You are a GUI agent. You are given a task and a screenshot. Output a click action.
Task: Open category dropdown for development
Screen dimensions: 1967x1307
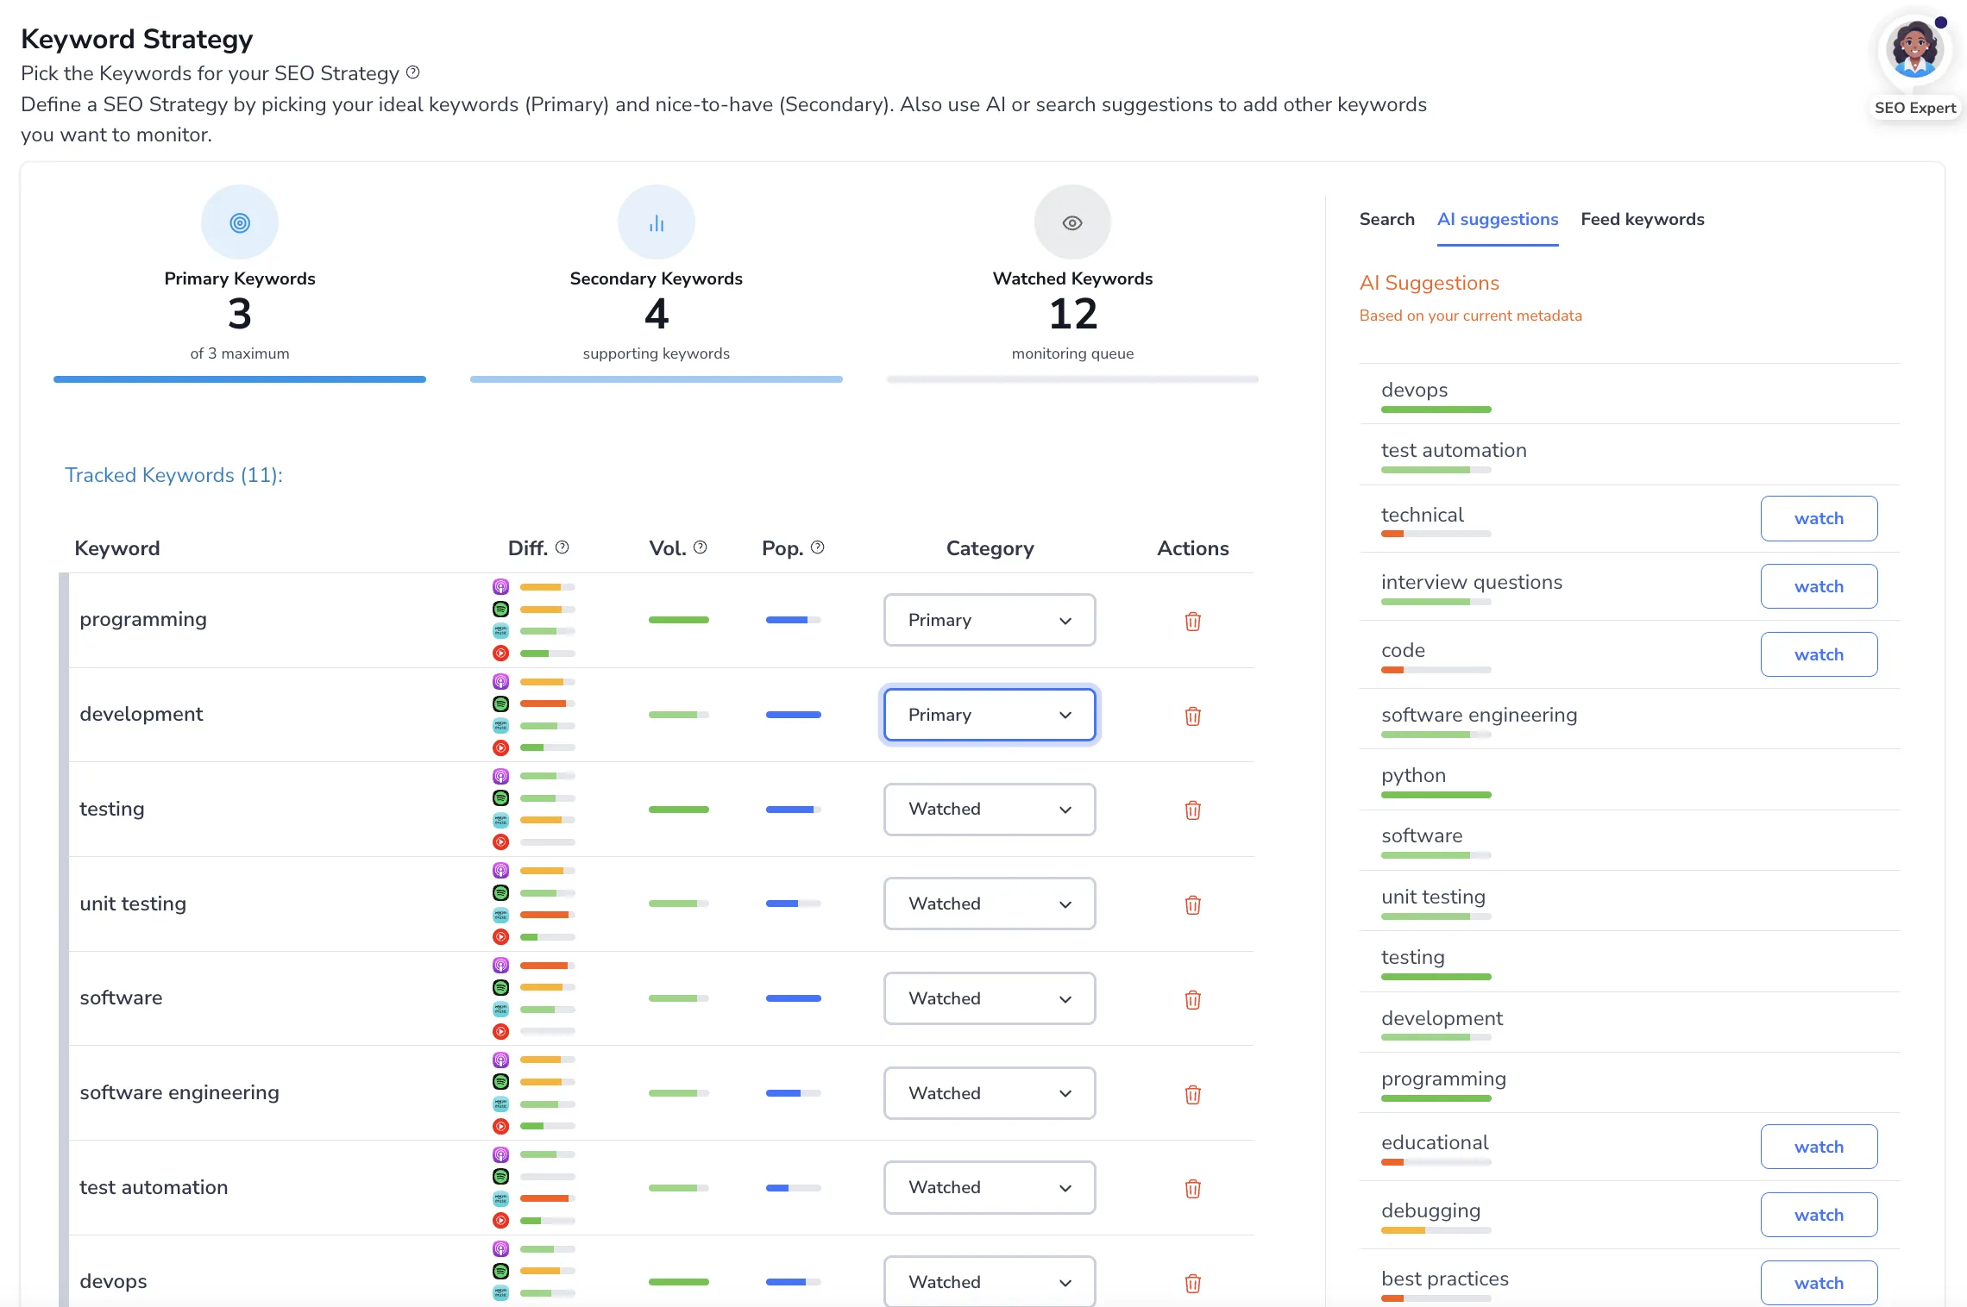tap(990, 715)
